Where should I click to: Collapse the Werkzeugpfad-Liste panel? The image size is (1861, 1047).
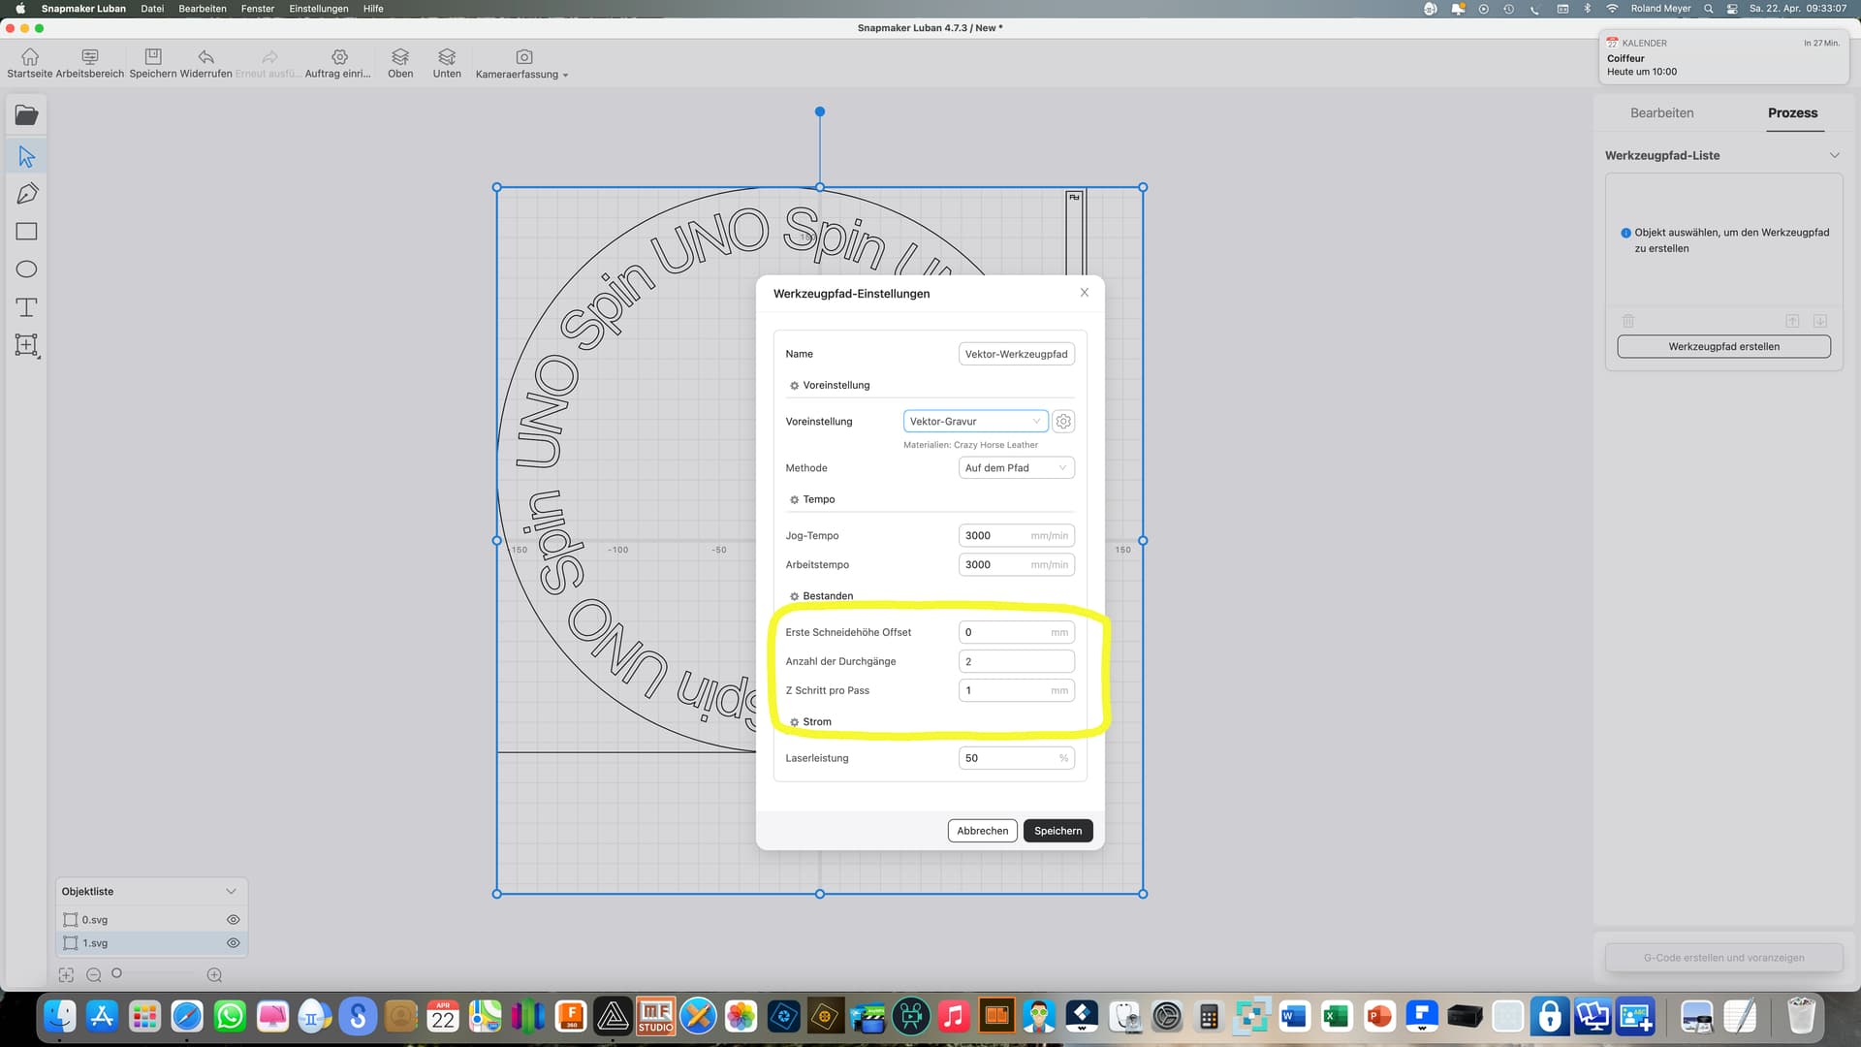[1834, 155]
